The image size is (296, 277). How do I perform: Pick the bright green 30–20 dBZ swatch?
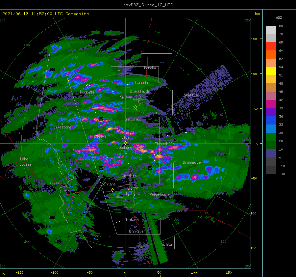point(271,137)
